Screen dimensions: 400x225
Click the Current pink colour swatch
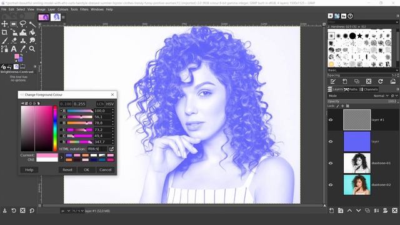click(47, 156)
